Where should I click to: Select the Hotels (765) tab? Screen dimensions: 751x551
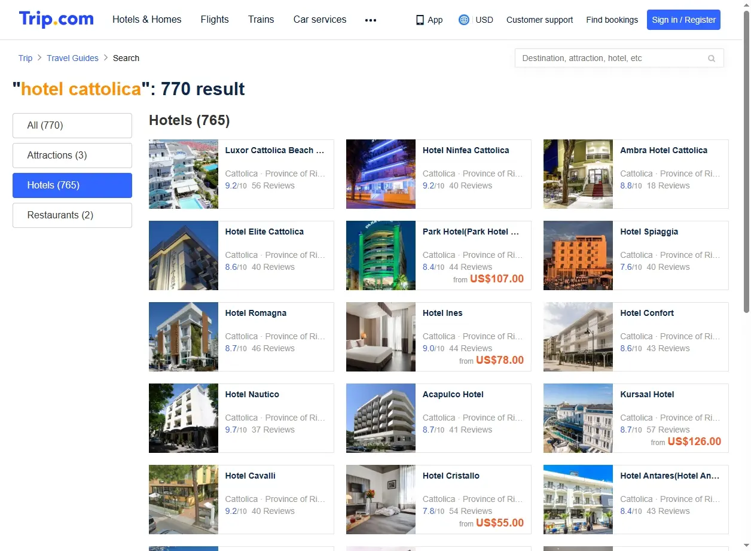point(72,185)
